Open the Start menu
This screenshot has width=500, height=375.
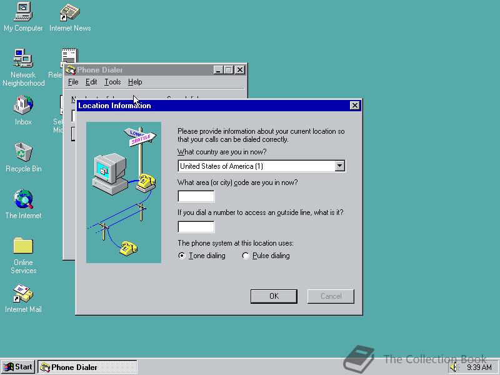(18, 367)
